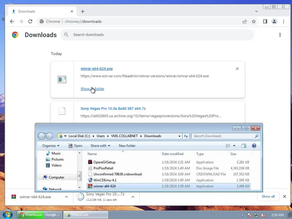292x219 pixels.
Task: Sort files by Size column header
Action: tap(240, 154)
